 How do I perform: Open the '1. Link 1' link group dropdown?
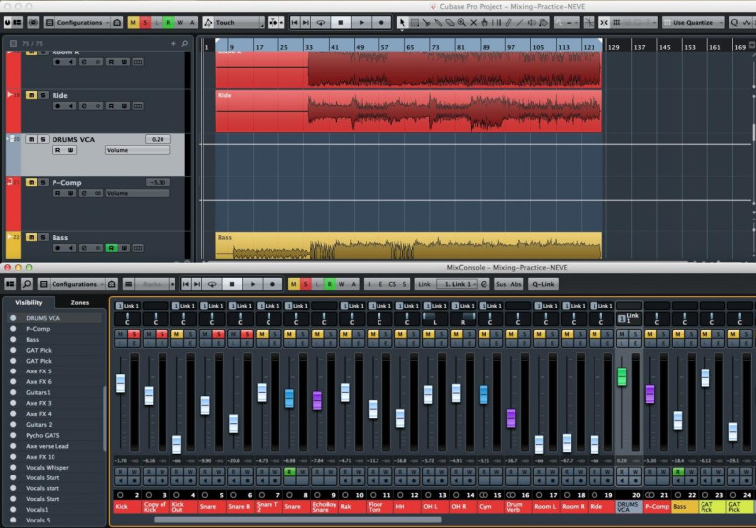(x=457, y=284)
